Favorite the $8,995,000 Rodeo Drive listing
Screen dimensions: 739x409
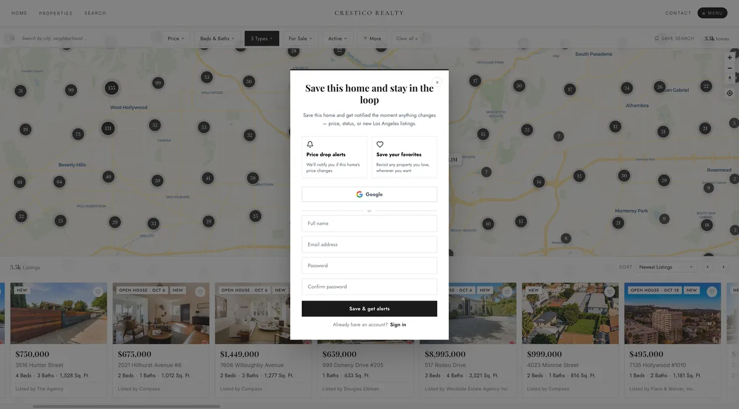(507, 292)
